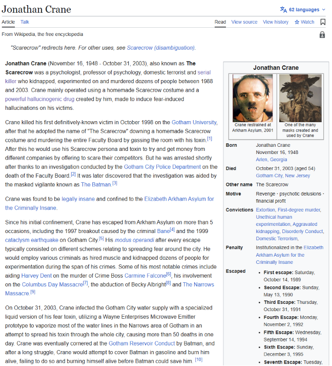Open infobox photo of Crane restrained
Viewport: 332px width, 366px height.
point(253,98)
